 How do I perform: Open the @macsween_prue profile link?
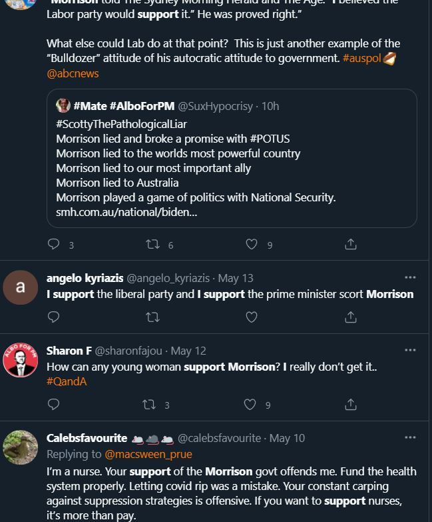pyautogui.click(x=148, y=454)
